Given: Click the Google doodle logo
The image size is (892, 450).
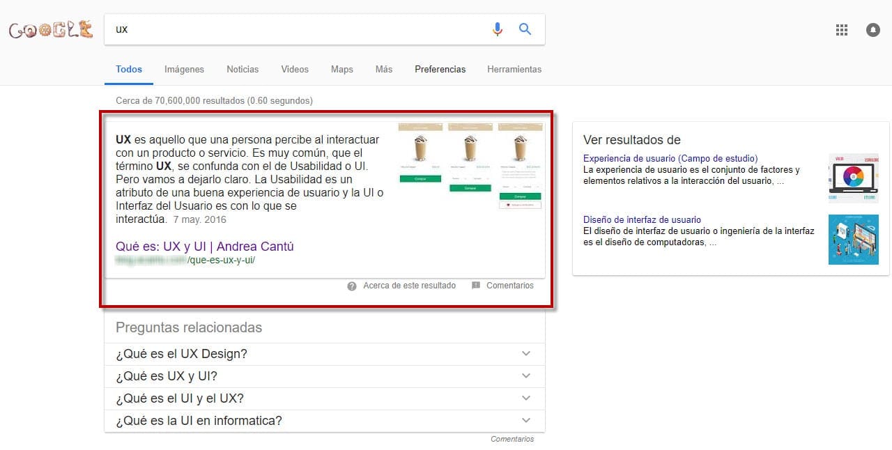Looking at the screenshot, I should [50, 29].
